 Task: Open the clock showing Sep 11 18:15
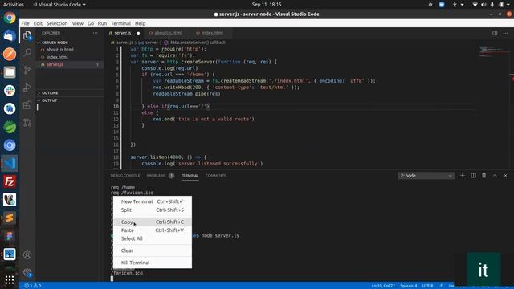pyautogui.click(x=267, y=5)
